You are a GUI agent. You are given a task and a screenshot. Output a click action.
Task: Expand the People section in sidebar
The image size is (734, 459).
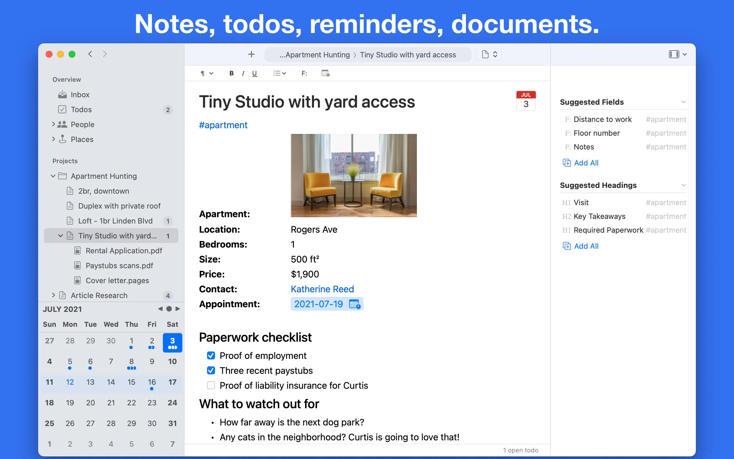pos(53,124)
